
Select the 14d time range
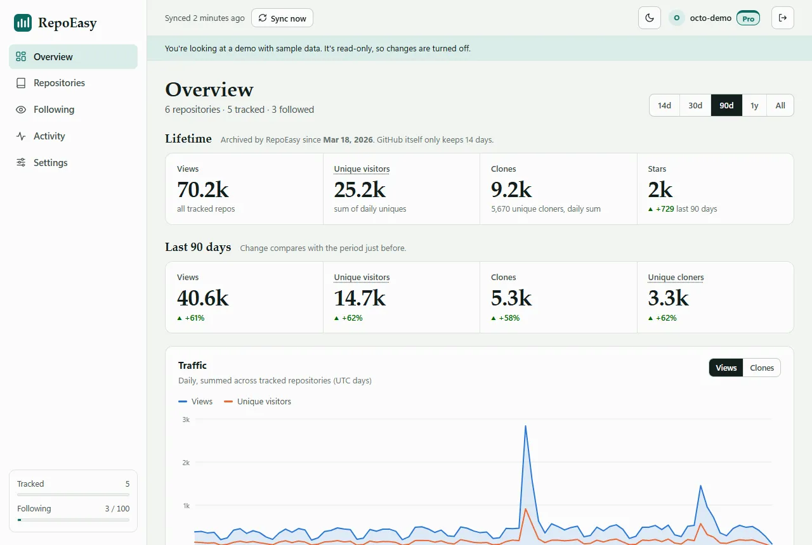coord(664,105)
